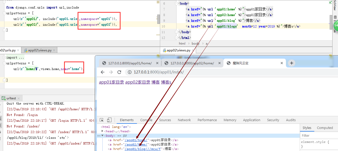338x151 pixels.
Task: Click the html breadcrumb in HTML editor
Action: coord(182,44)
